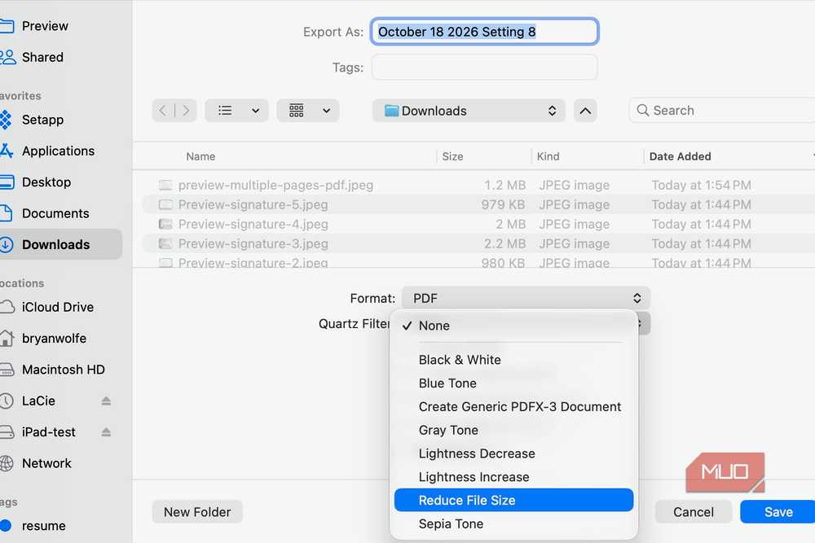This screenshot has height=543, width=815.
Task: Open the grouping options dropdown
Action: [x=308, y=111]
